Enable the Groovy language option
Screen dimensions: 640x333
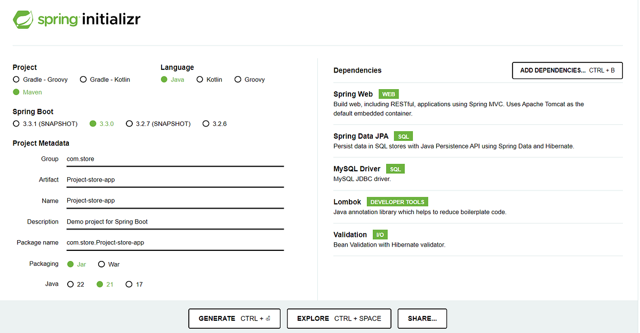tap(237, 79)
